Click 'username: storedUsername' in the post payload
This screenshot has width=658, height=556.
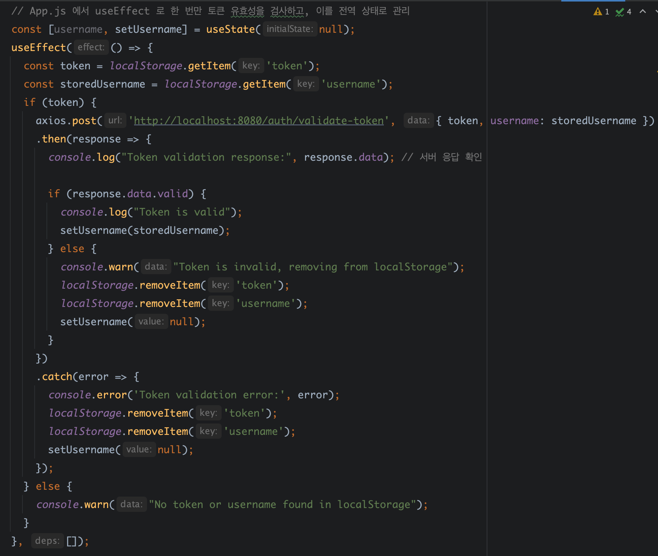(563, 121)
